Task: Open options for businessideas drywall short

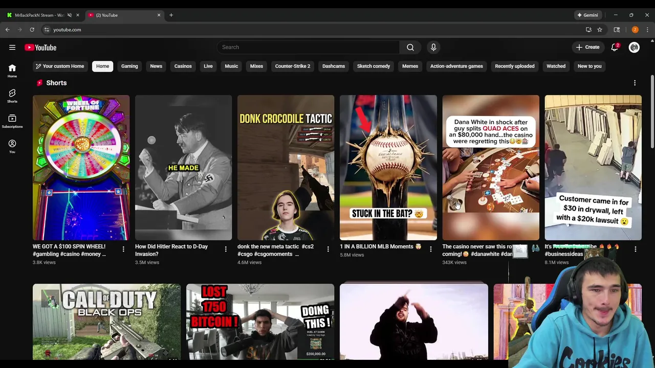Action: click(635, 249)
